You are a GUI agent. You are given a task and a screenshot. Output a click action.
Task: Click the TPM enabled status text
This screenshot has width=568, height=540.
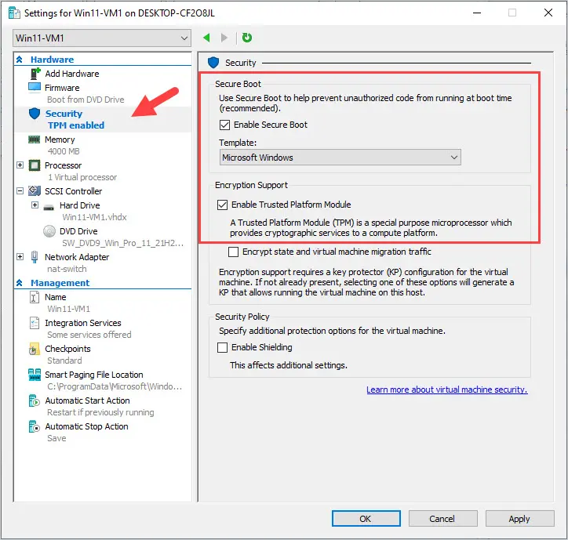pyautogui.click(x=76, y=125)
